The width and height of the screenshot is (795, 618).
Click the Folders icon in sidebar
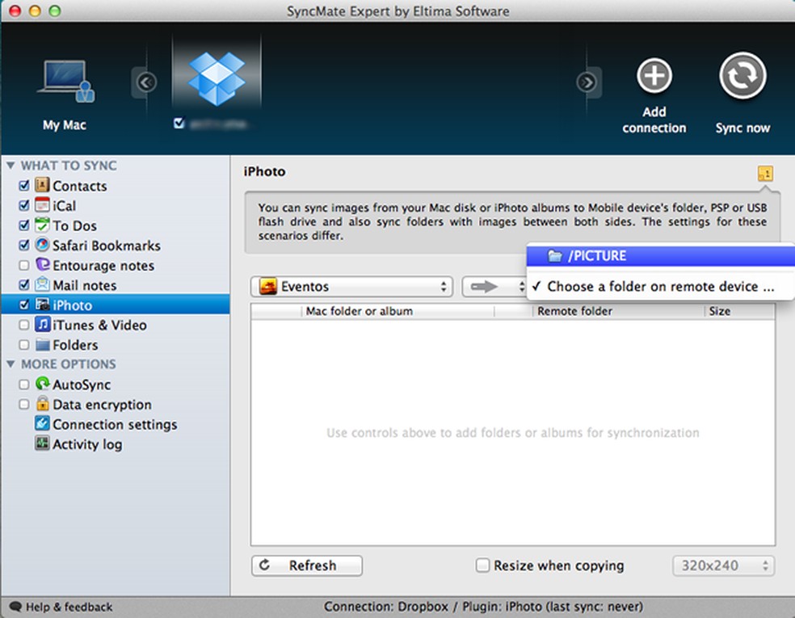[42, 345]
